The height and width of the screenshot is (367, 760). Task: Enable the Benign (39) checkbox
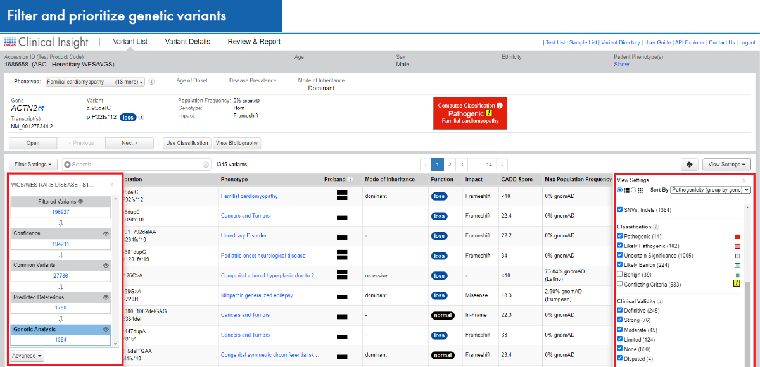pyautogui.click(x=620, y=275)
